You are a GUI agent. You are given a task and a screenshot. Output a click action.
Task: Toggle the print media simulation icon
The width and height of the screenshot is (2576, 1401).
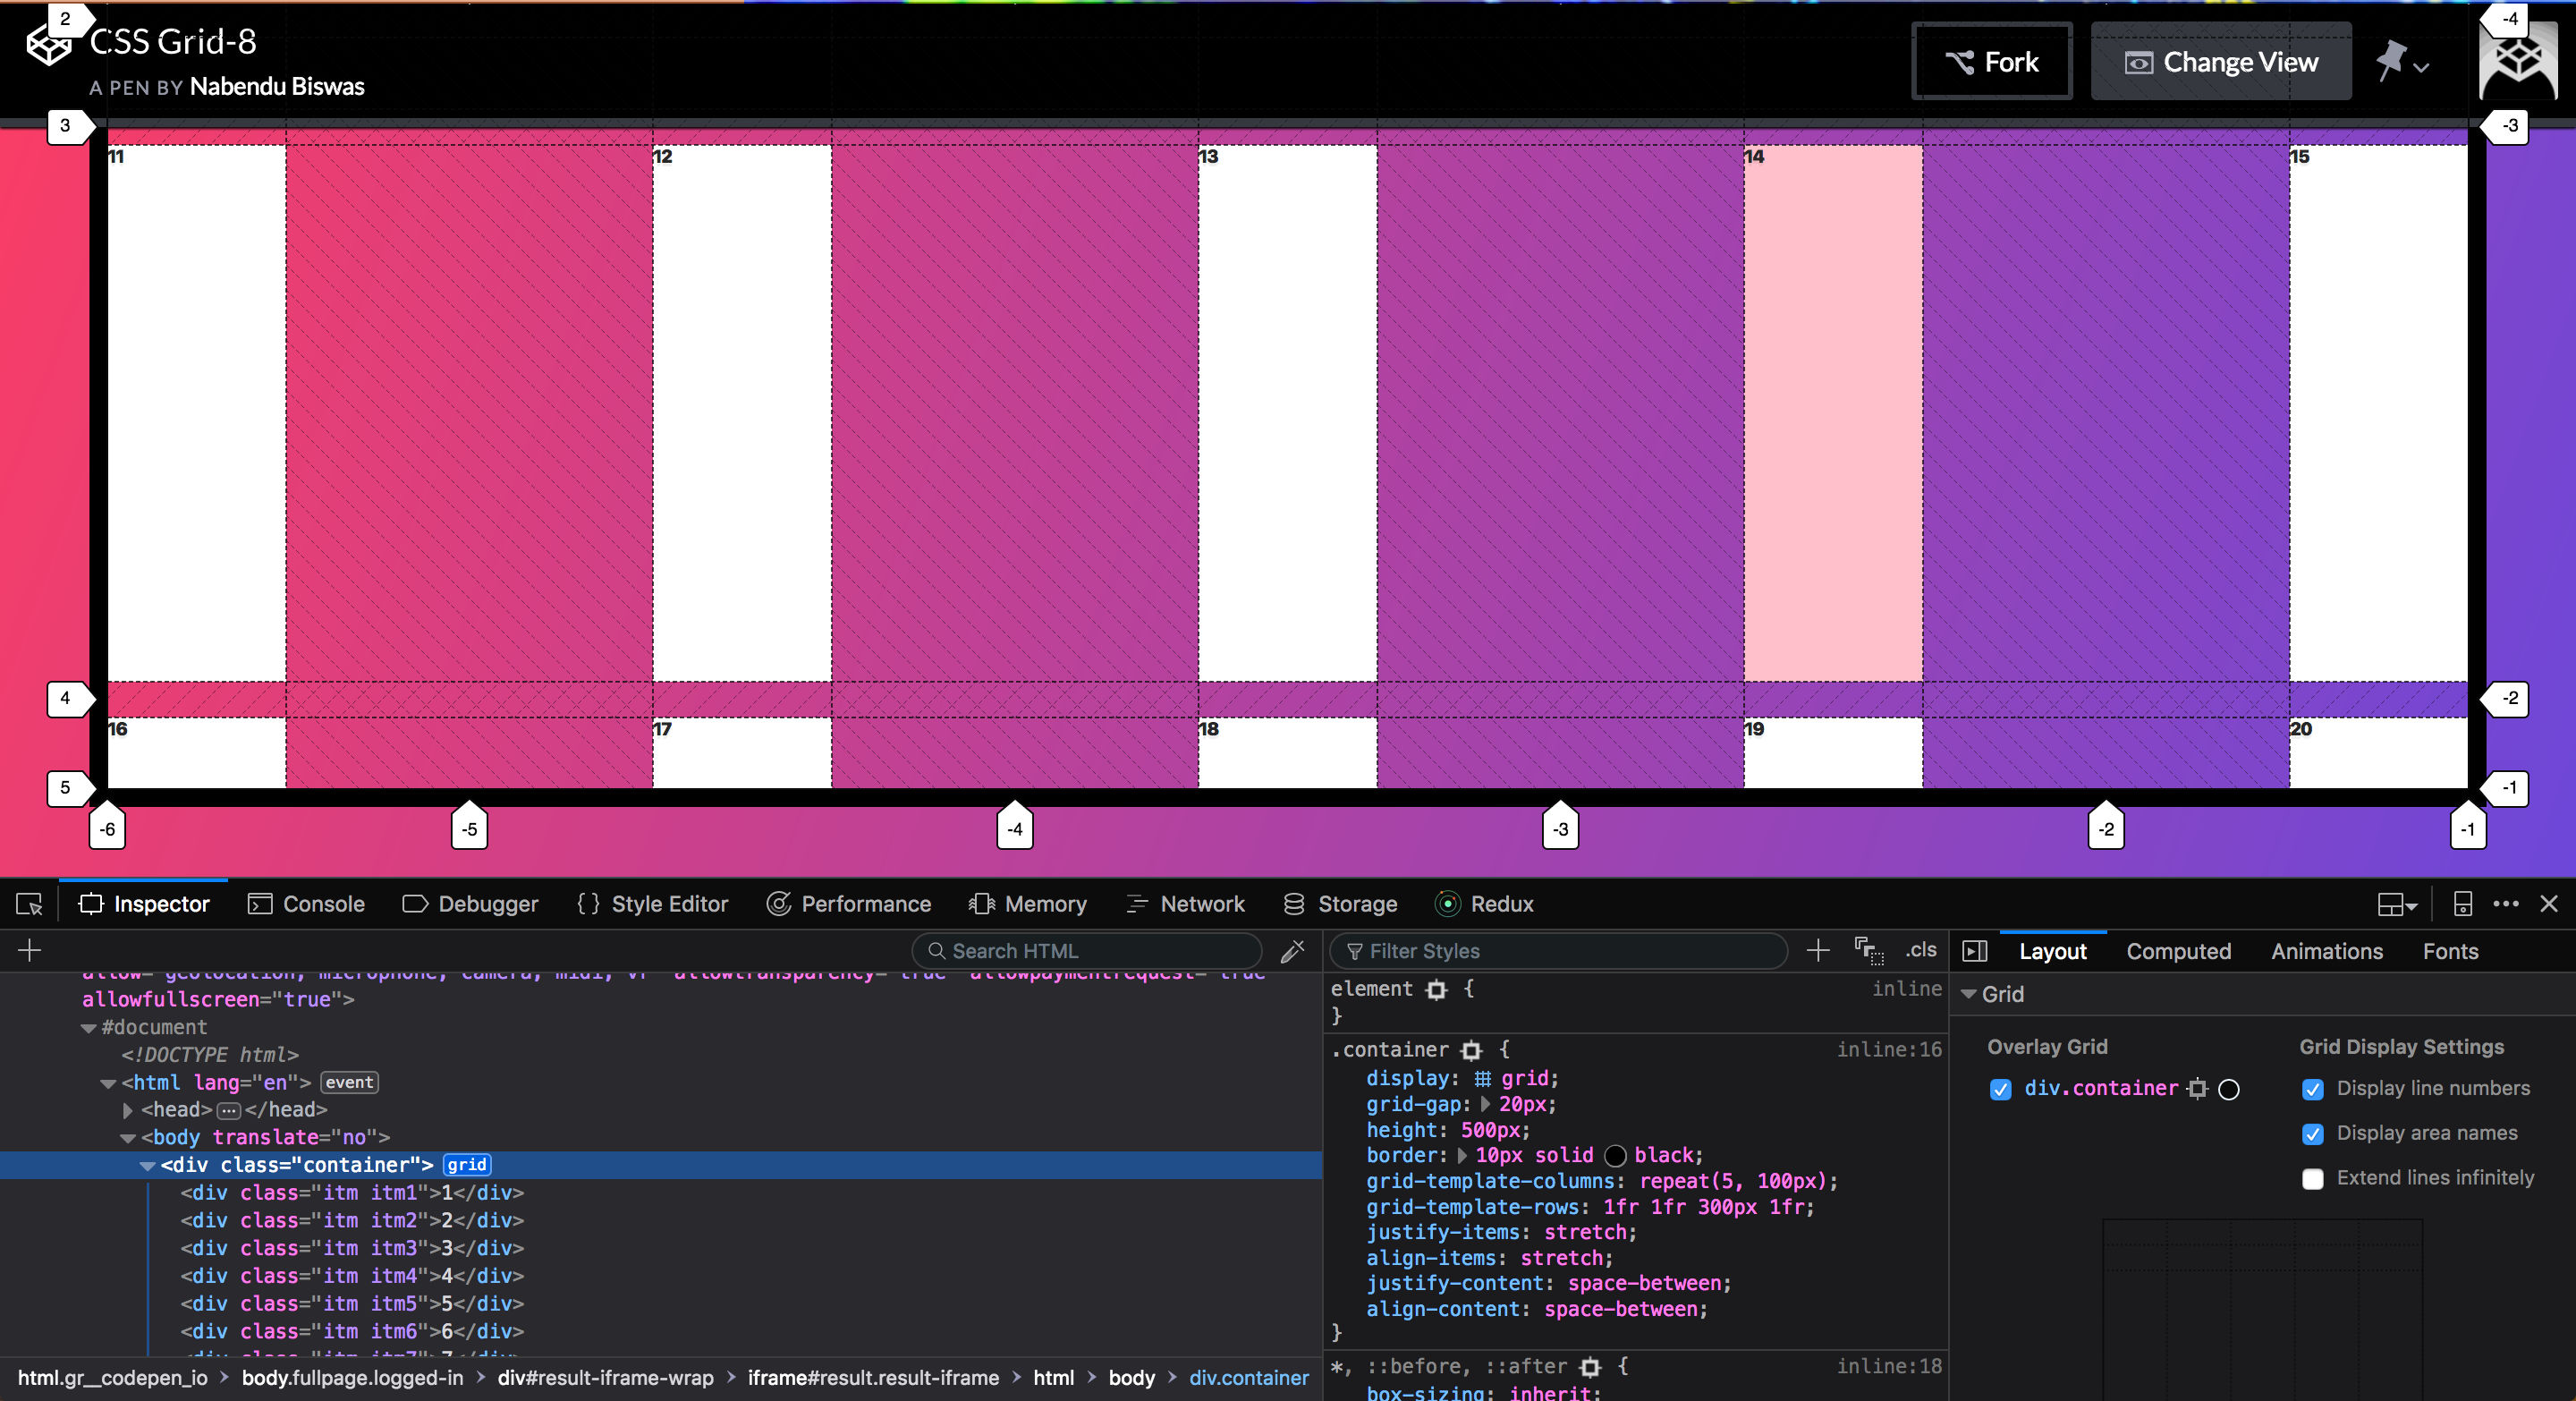click(x=1868, y=950)
